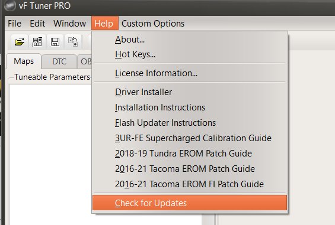This screenshot has height=225, width=335.
Task: Open the Edit menu
Action: point(37,24)
